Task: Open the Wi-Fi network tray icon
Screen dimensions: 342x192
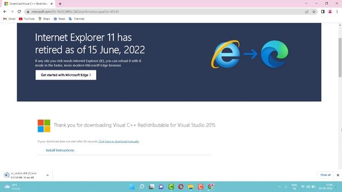Action: point(303,187)
